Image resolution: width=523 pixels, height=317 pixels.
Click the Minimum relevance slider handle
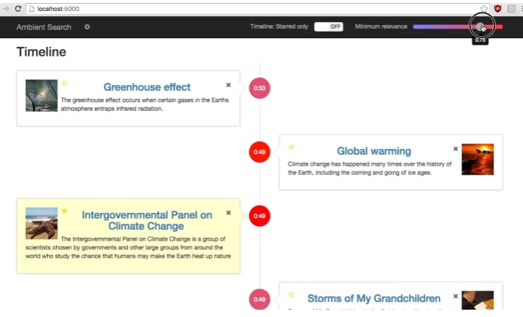pyautogui.click(x=480, y=27)
